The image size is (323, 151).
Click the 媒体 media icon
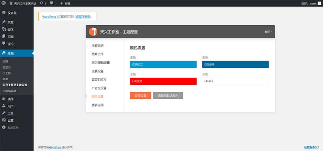(4, 29)
